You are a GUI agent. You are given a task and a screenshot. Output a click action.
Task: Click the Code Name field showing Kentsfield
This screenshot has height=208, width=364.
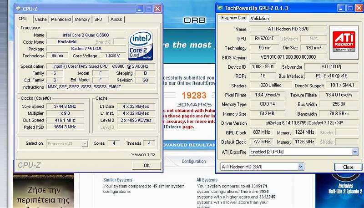[x=67, y=42]
